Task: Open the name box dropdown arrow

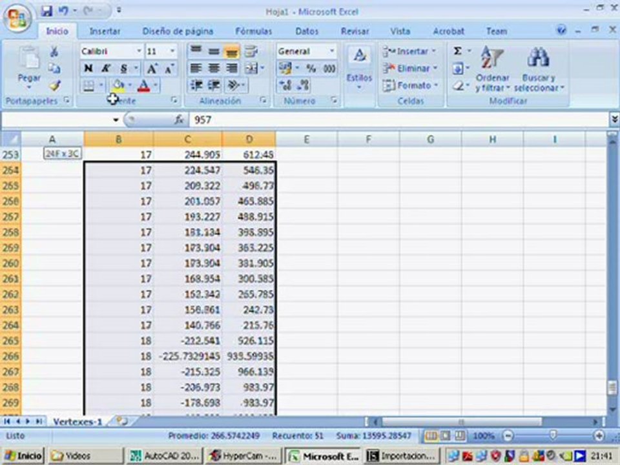Action: [116, 119]
